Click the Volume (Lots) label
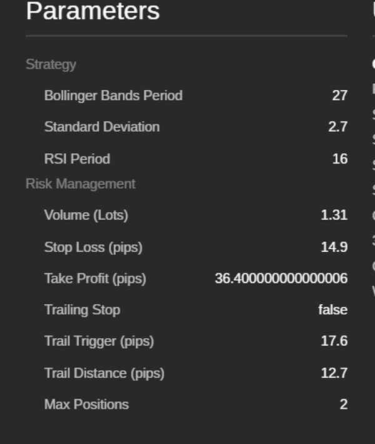Image resolution: width=375 pixels, height=444 pixels. (x=86, y=215)
